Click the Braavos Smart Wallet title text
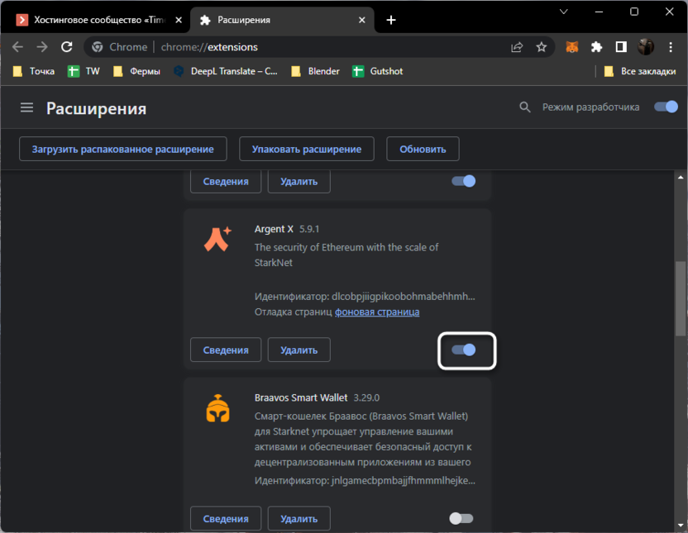This screenshot has width=688, height=533. pyautogui.click(x=301, y=398)
